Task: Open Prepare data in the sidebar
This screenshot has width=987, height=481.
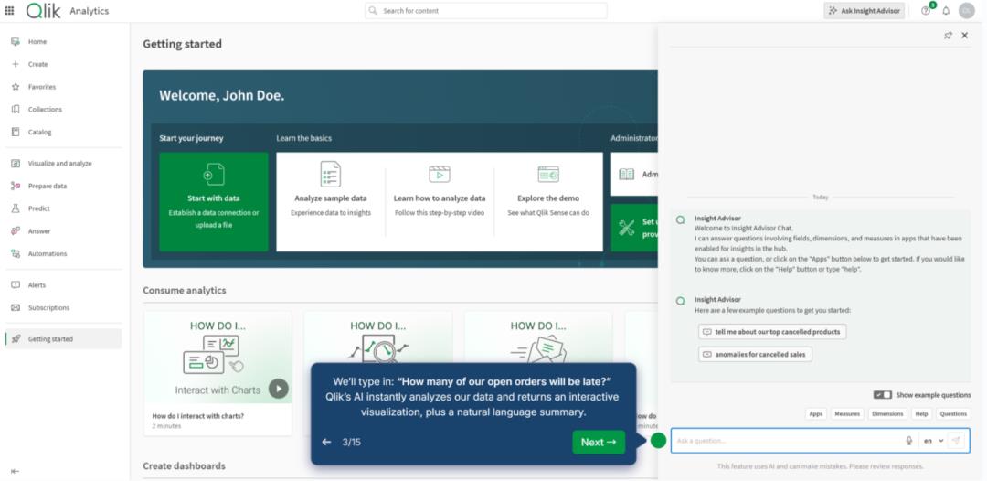Action: click(47, 186)
